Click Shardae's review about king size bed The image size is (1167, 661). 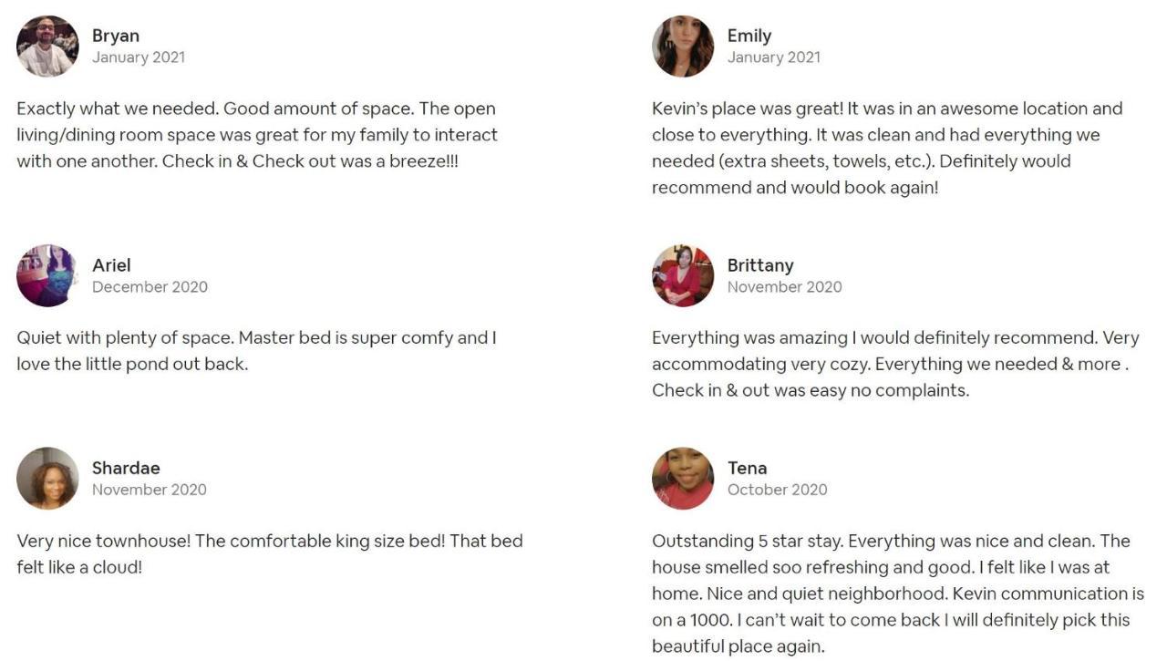pyautogui.click(x=270, y=554)
